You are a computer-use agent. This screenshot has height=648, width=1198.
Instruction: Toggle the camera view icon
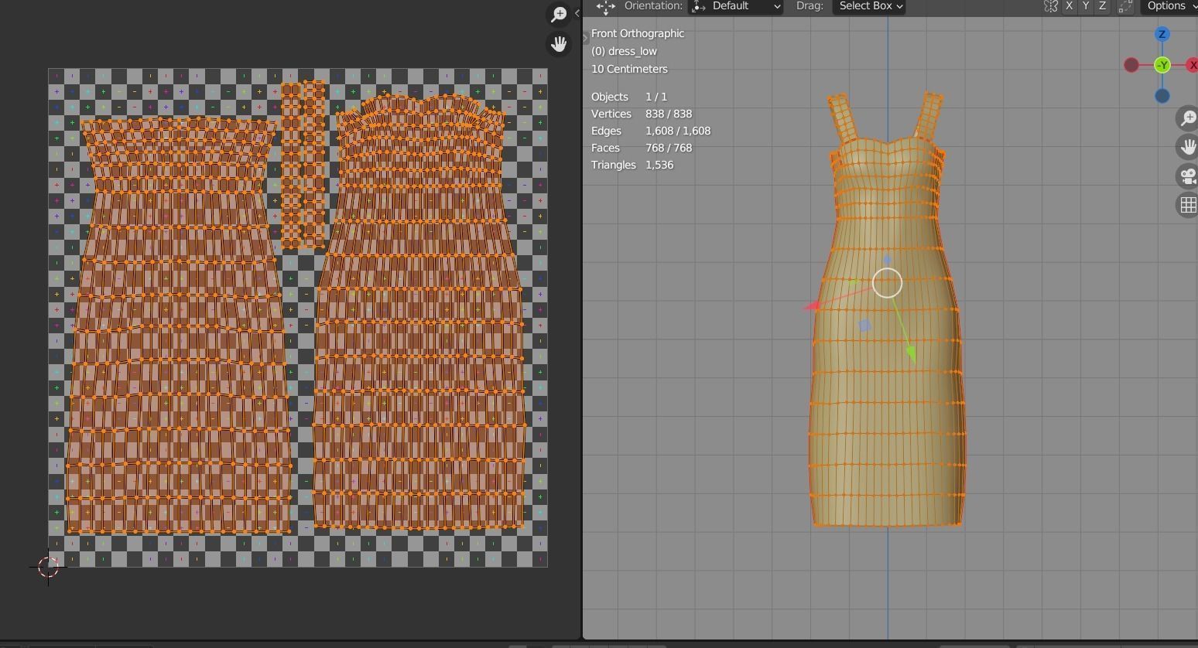click(x=1188, y=176)
